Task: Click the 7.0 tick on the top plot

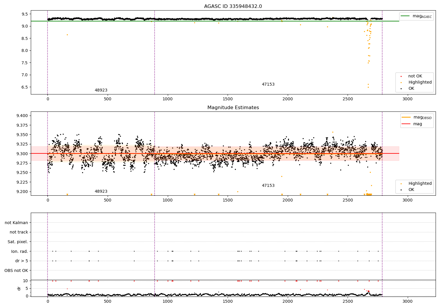Action: pyautogui.click(x=24, y=75)
